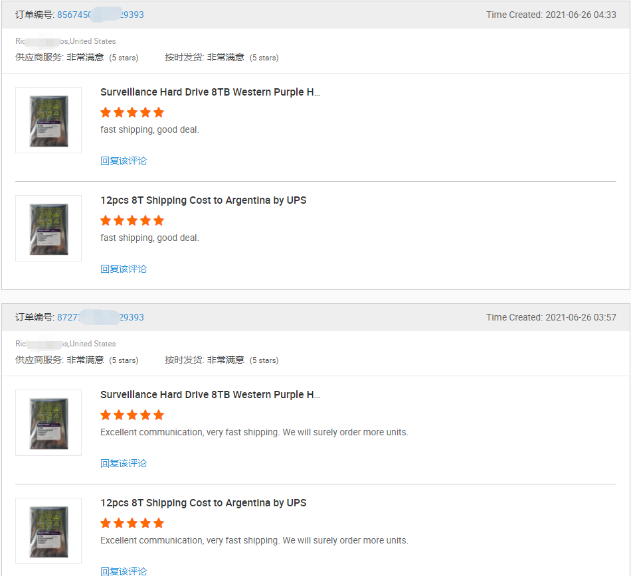The height and width of the screenshot is (576, 631).
Task: Reply to Surveillance Hard Drive 'Excellent communication' review
Action: click(124, 463)
